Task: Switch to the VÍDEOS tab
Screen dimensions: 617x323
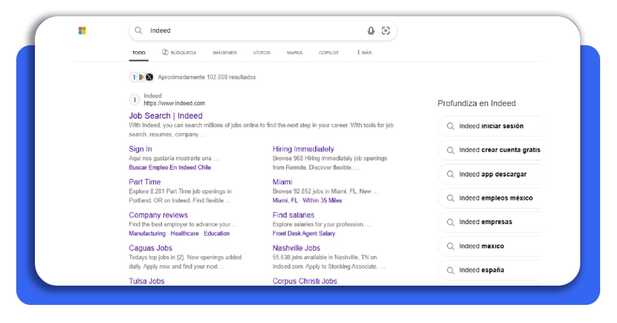Action: [x=262, y=52]
